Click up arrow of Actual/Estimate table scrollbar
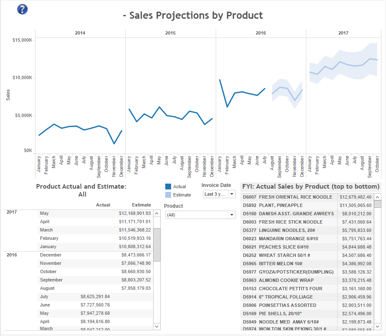This screenshot has width=386, height=336. pos(157,214)
